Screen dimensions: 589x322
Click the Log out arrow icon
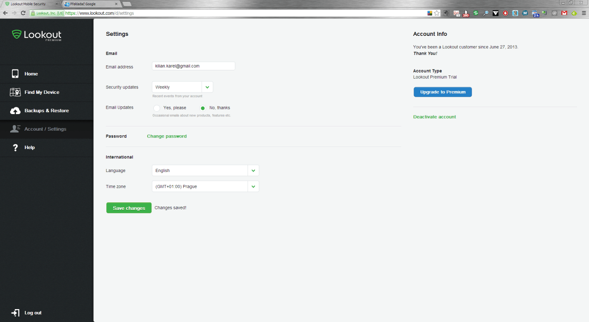tap(15, 313)
